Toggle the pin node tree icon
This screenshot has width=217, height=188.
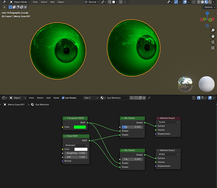149,98
